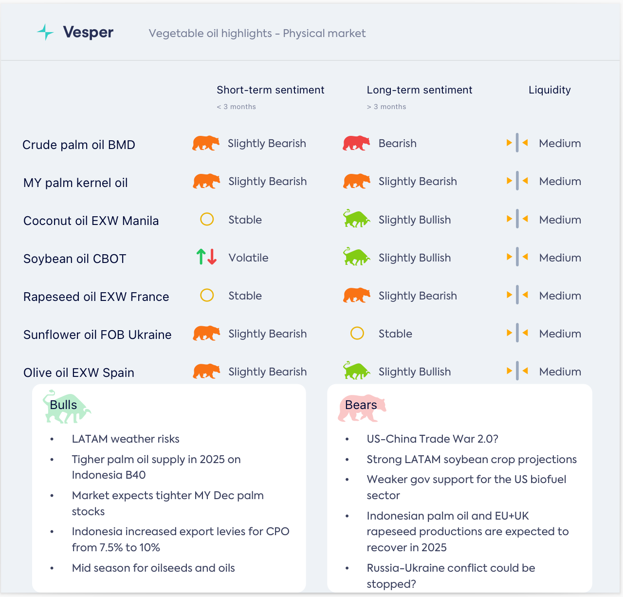This screenshot has width=623, height=597.
Task: Click the Liquidity column header
Action: click(550, 90)
